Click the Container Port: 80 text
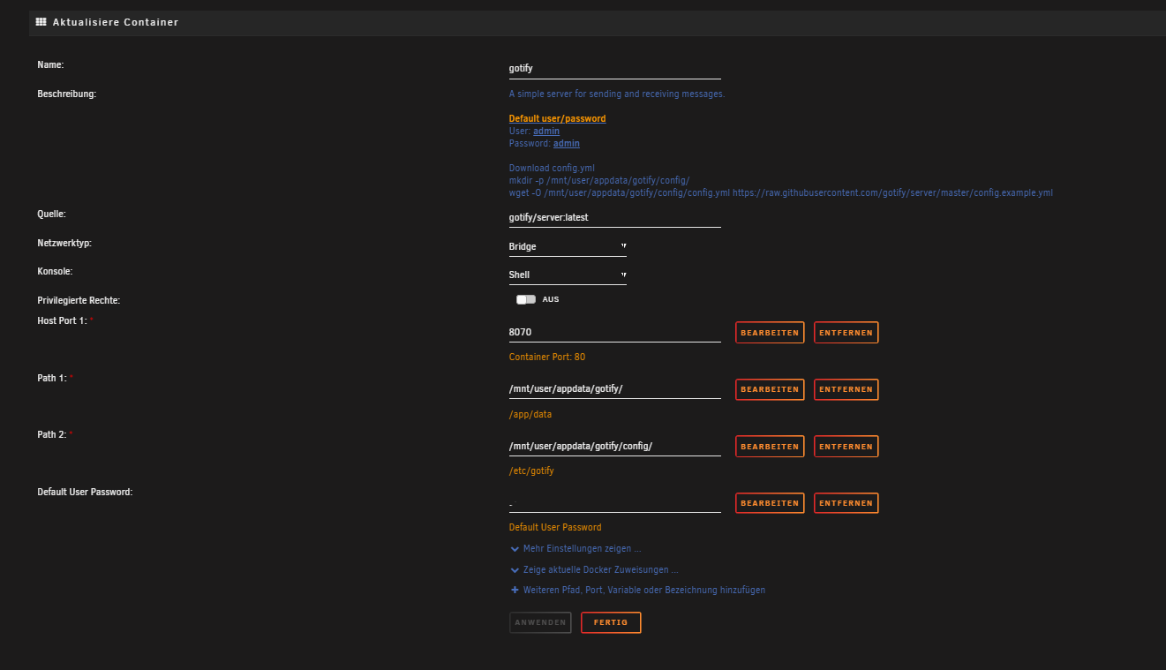Screen dimensions: 1166x670 tap(547, 358)
